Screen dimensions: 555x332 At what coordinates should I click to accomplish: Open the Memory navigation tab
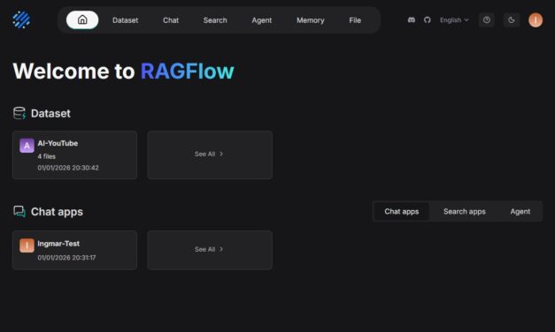[x=311, y=20]
